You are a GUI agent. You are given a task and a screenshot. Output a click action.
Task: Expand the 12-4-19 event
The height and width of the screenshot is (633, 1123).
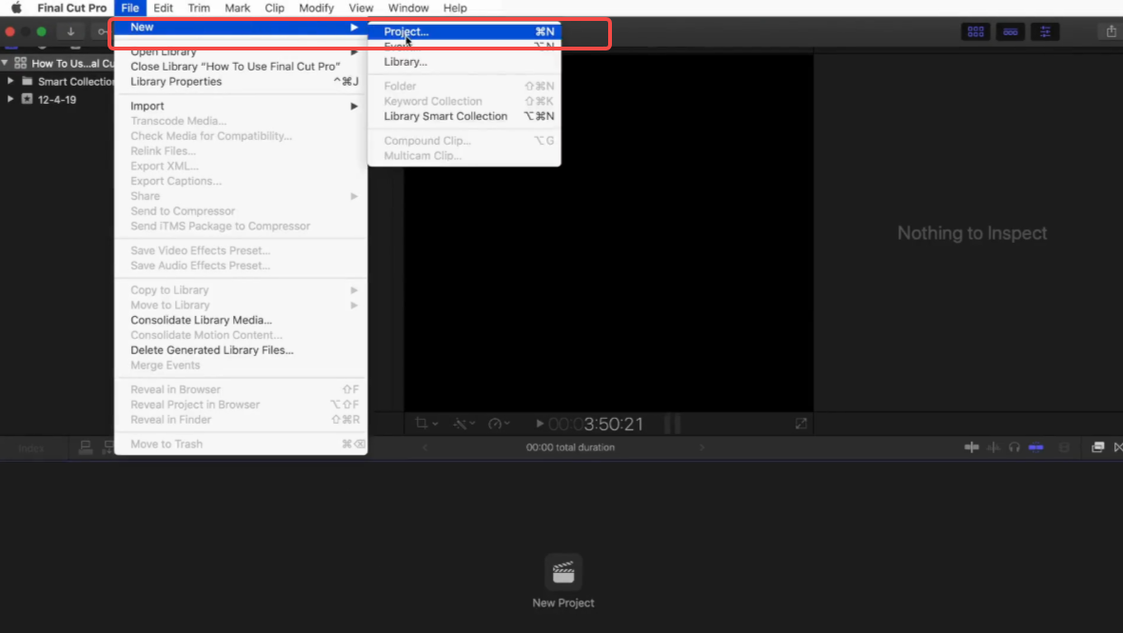pyautogui.click(x=10, y=99)
